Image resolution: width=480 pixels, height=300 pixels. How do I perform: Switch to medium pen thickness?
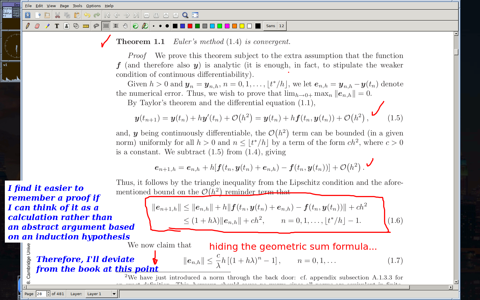(x=160, y=26)
